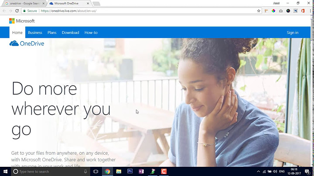Open Photoshop from taskbar
Image resolution: width=314 pixels, height=176 pixels.
coord(130,171)
